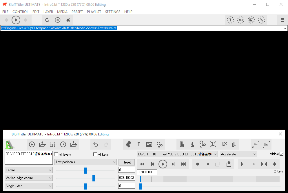288x193 pixels.
Task: Click the set resolution dashed frame icon
Action: (x=52, y=145)
